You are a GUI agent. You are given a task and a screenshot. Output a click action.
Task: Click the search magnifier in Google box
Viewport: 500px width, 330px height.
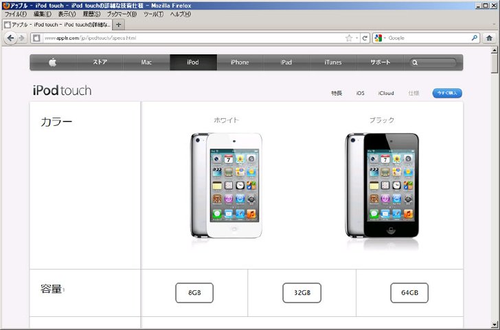pos(475,38)
